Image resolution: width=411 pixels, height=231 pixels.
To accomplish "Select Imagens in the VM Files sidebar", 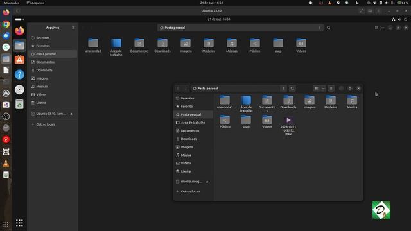I will tap(53, 78).
